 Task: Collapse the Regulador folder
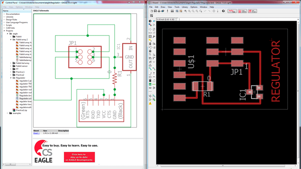11,78
